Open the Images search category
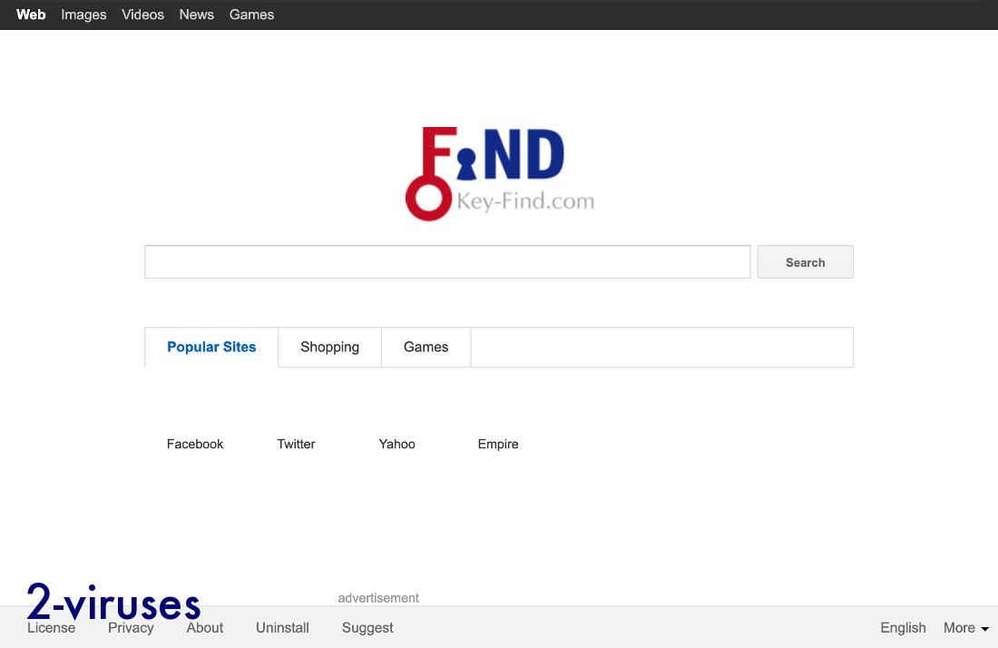This screenshot has width=998, height=648. [x=83, y=15]
